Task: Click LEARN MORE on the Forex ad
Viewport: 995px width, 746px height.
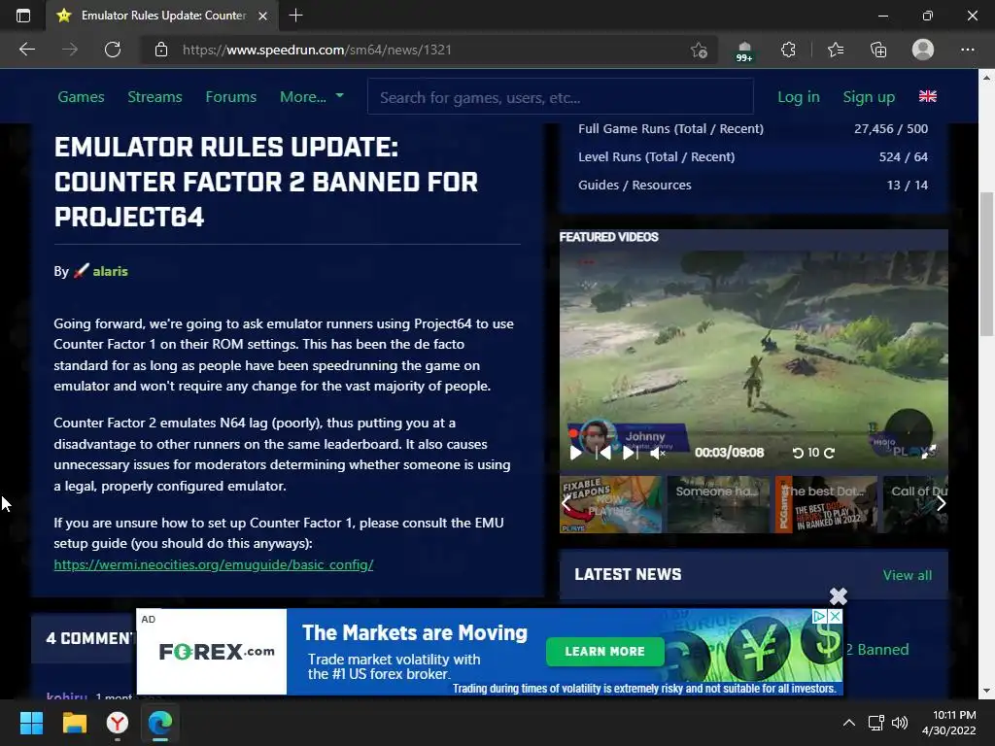Action: (604, 652)
